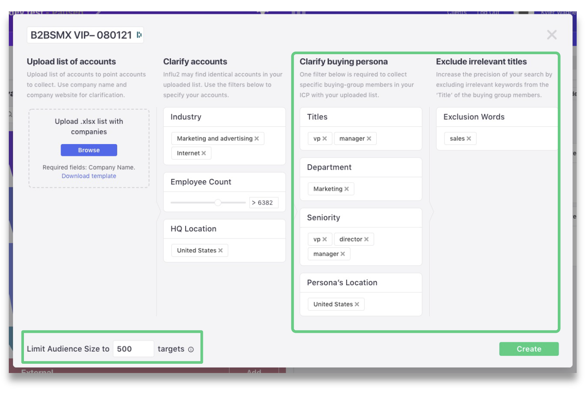Click the info icon next to targets
Image resolution: width=588 pixels, height=394 pixels.
tap(191, 349)
